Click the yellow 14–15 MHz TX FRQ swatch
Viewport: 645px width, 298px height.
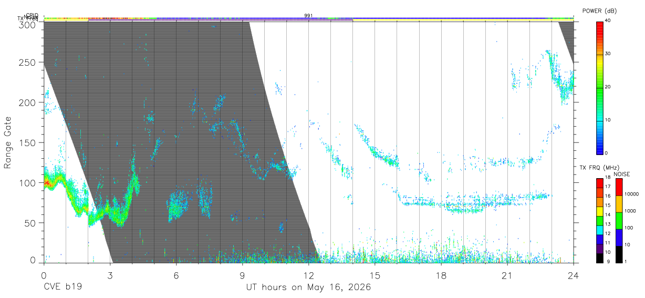[600, 211]
